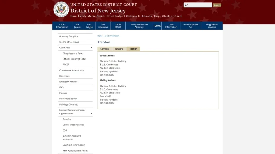
Task: Click the magnifier icon in search box
Action: point(186,5)
